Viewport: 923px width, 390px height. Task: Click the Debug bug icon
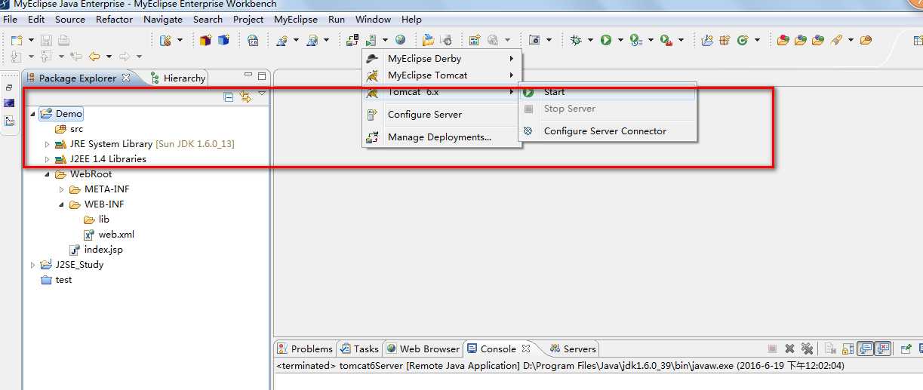576,40
